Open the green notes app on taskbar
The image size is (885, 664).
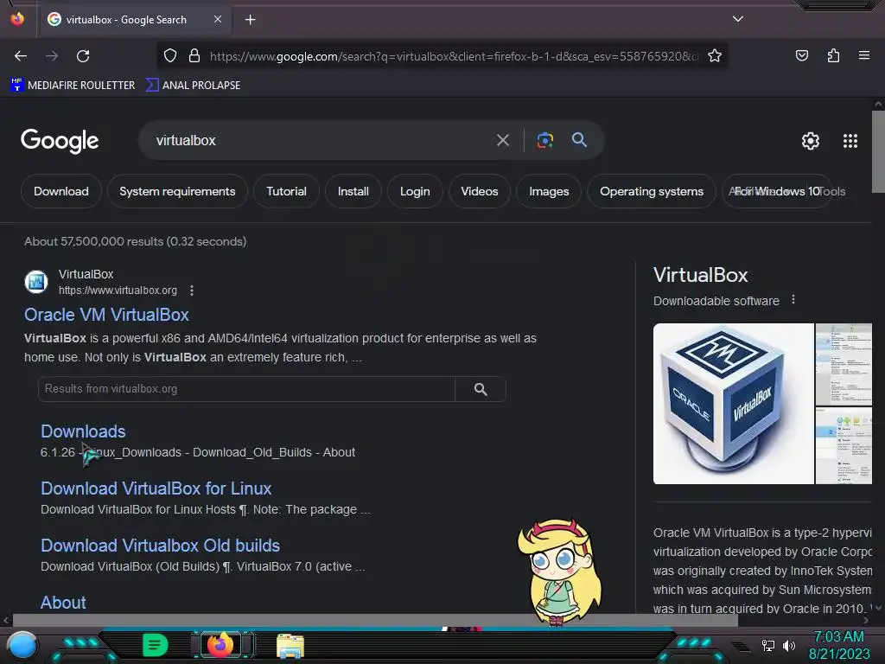point(155,645)
